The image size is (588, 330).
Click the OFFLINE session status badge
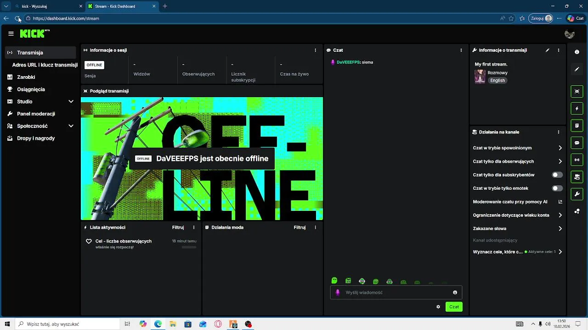pos(94,65)
